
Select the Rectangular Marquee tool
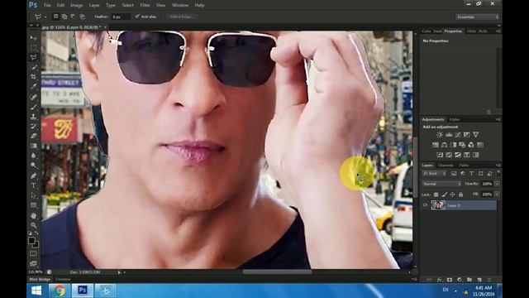[x=33, y=48]
